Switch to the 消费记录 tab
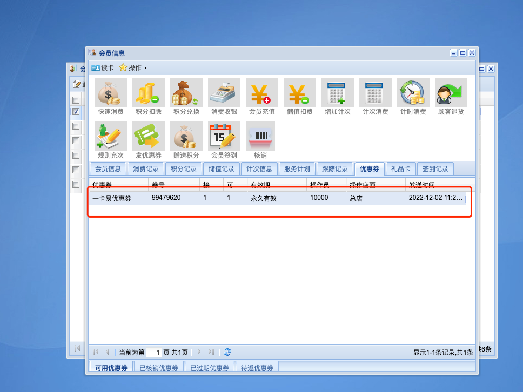 pos(146,169)
